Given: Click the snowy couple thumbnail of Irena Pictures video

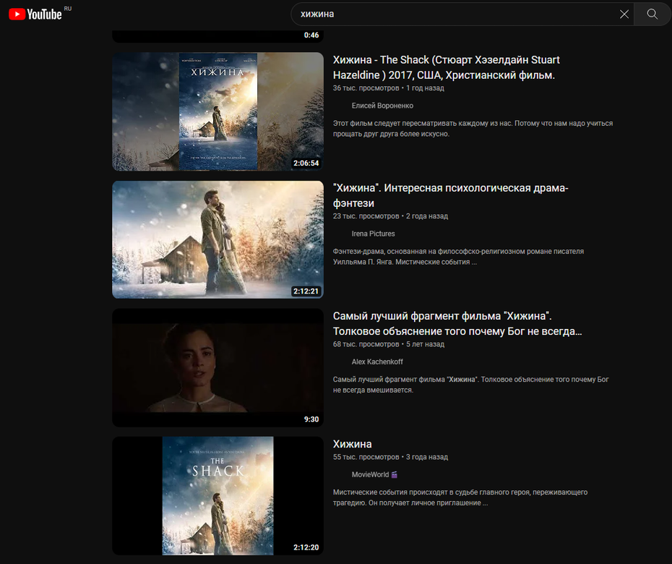Looking at the screenshot, I should [x=217, y=239].
